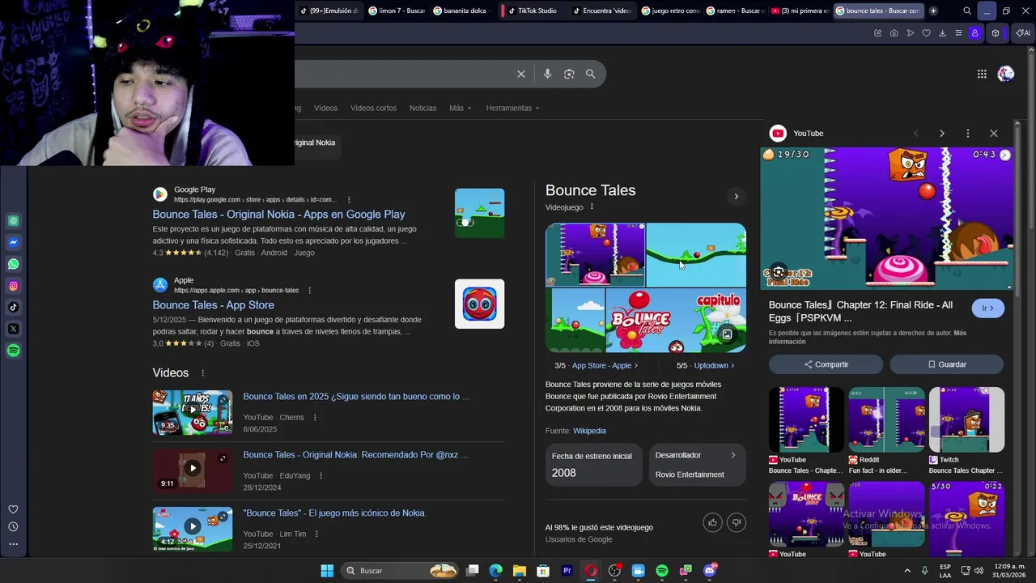Open the Google account avatar
This screenshot has width=1036, height=583.
1006,74
